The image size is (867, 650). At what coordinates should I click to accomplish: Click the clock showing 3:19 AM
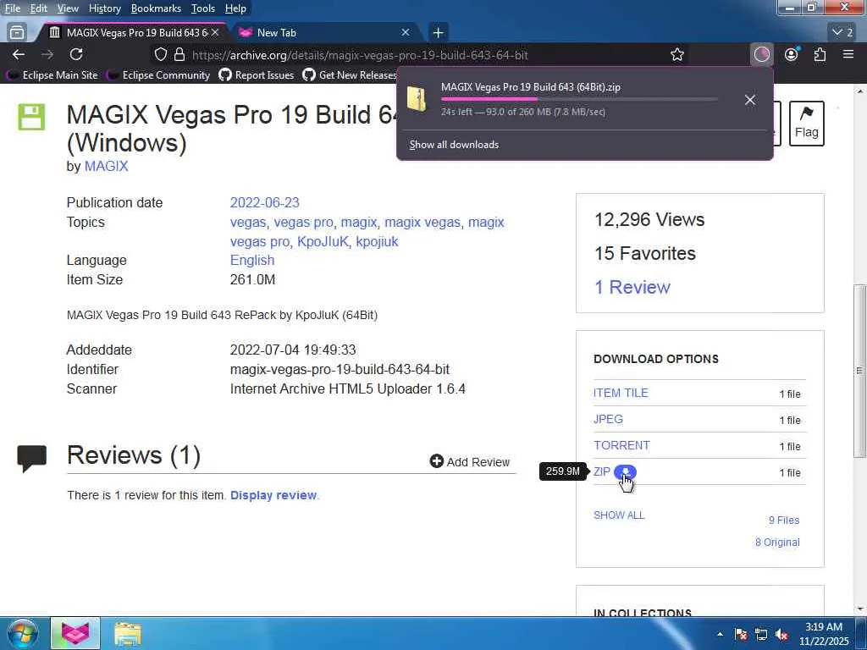823,627
